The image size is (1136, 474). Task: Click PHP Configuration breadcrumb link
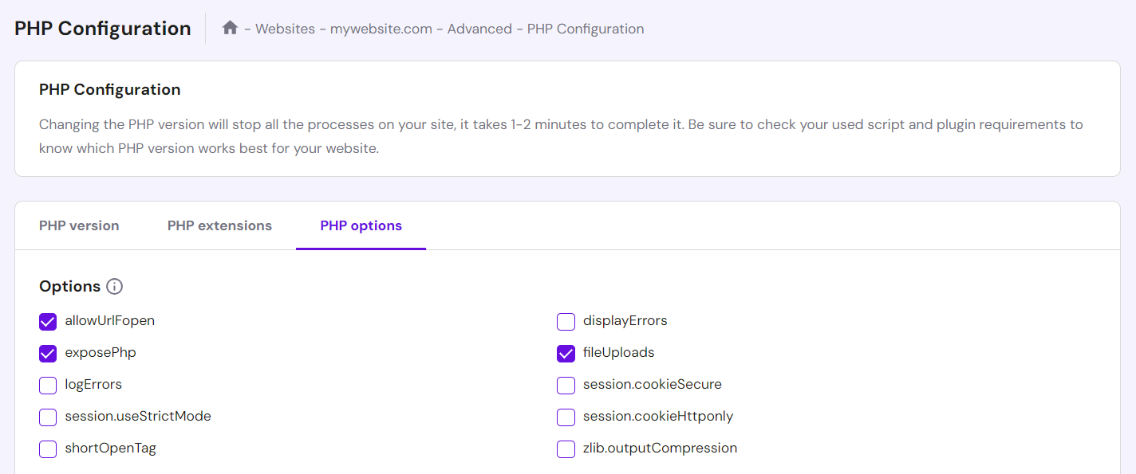tap(585, 29)
